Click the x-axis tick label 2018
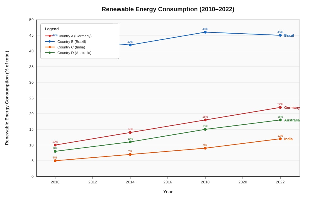This screenshot has height=224, width=336. [x=205, y=182]
